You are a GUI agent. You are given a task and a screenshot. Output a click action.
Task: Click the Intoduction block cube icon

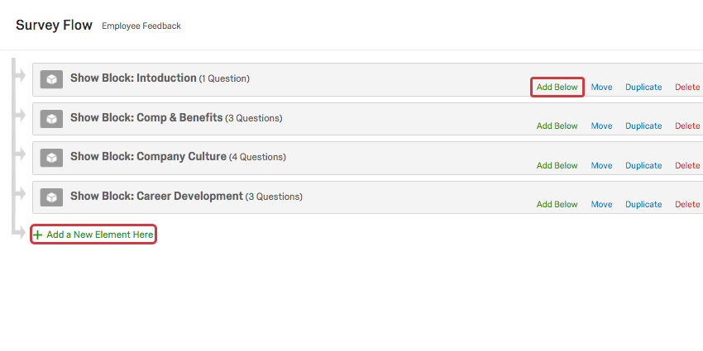pos(51,79)
